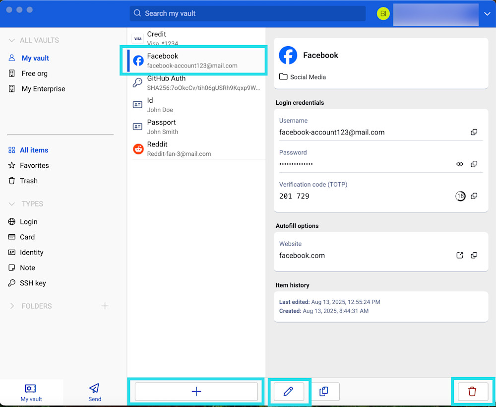Copy the website URL

click(474, 255)
